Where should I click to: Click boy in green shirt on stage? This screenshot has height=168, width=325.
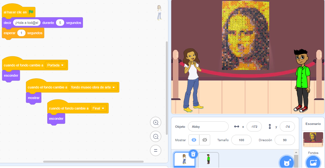pos(302,80)
